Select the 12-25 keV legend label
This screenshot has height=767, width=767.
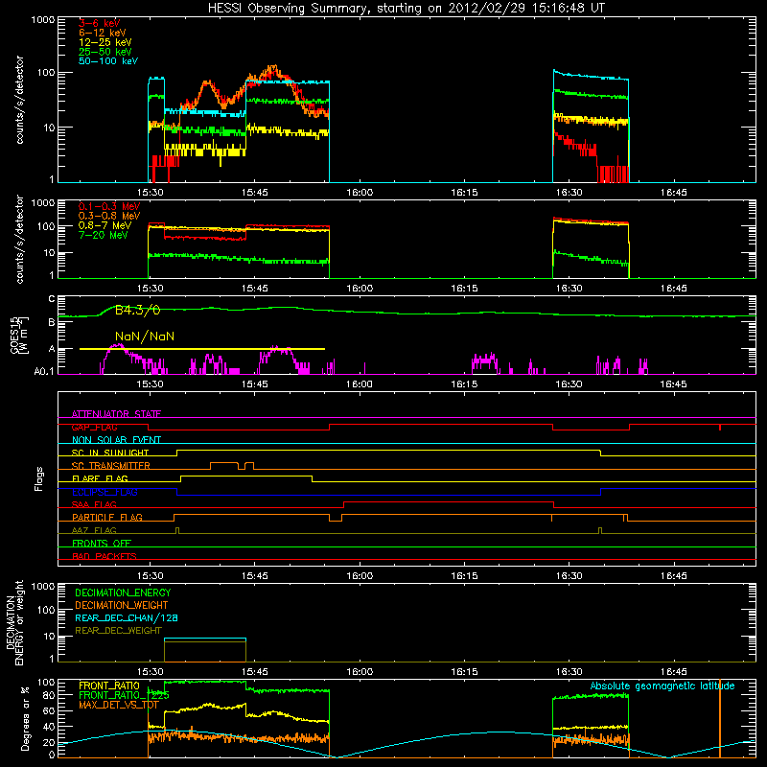click(105, 42)
